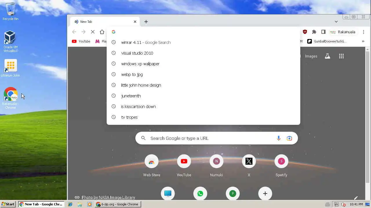Toggle the Chrome side panel
The width and height of the screenshot is (371, 208).
point(323,32)
